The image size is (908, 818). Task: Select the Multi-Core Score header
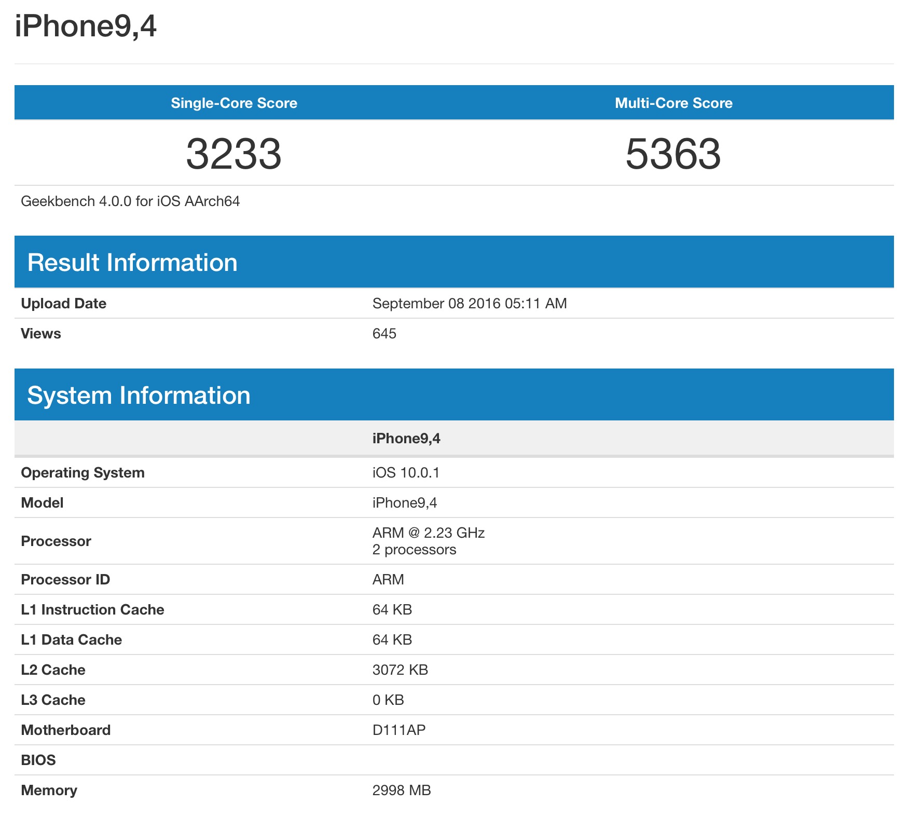(x=673, y=103)
